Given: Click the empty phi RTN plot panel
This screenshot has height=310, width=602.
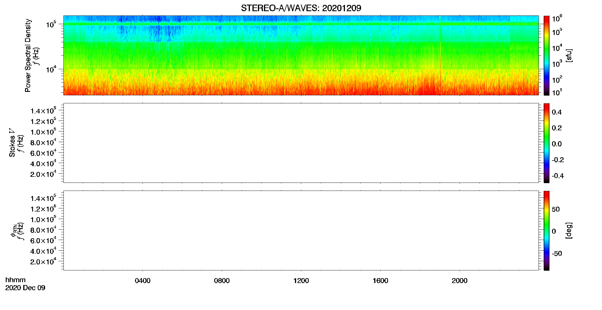Looking at the screenshot, I should pyautogui.click(x=301, y=230).
